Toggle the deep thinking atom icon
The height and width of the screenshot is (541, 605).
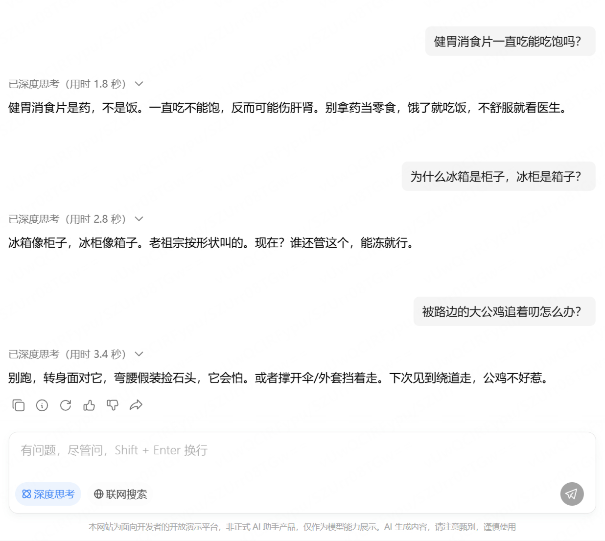click(x=26, y=494)
